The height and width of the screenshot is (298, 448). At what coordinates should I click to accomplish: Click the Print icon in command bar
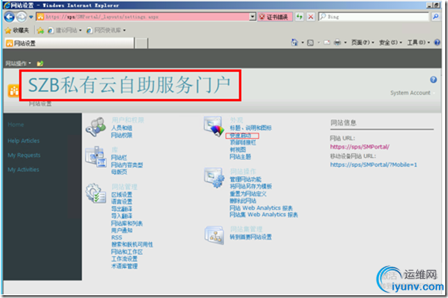(337, 42)
